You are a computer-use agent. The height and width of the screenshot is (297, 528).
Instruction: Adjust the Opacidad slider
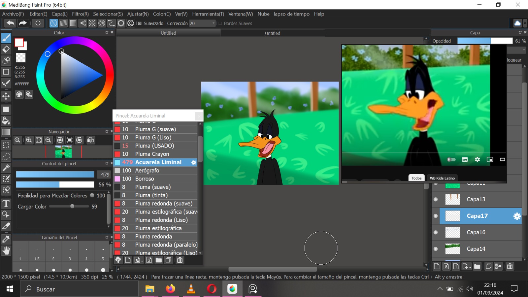[x=485, y=41]
